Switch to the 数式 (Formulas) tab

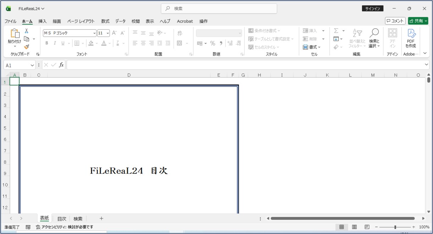click(105, 21)
